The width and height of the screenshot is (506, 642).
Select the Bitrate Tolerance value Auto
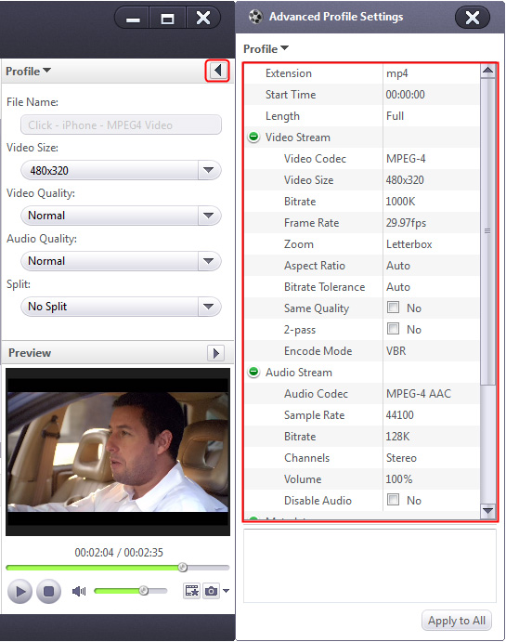pos(398,286)
